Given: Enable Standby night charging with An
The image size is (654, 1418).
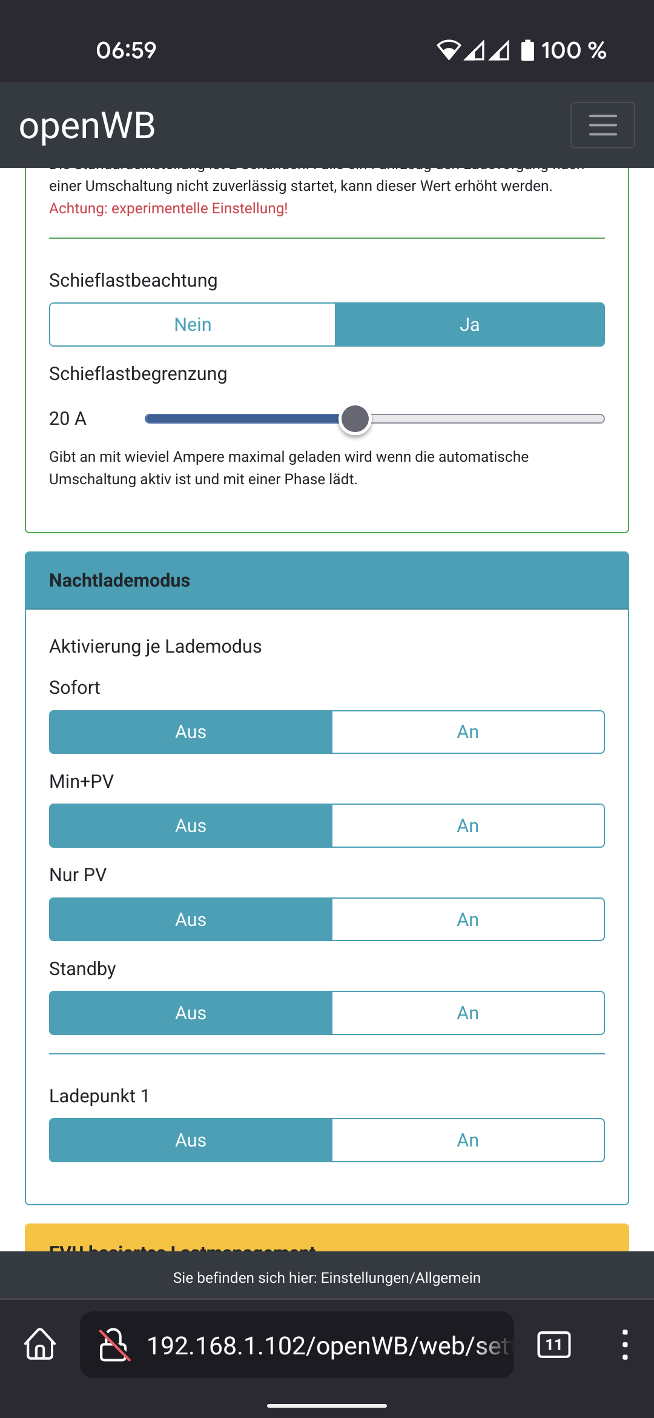Looking at the screenshot, I should [468, 1013].
